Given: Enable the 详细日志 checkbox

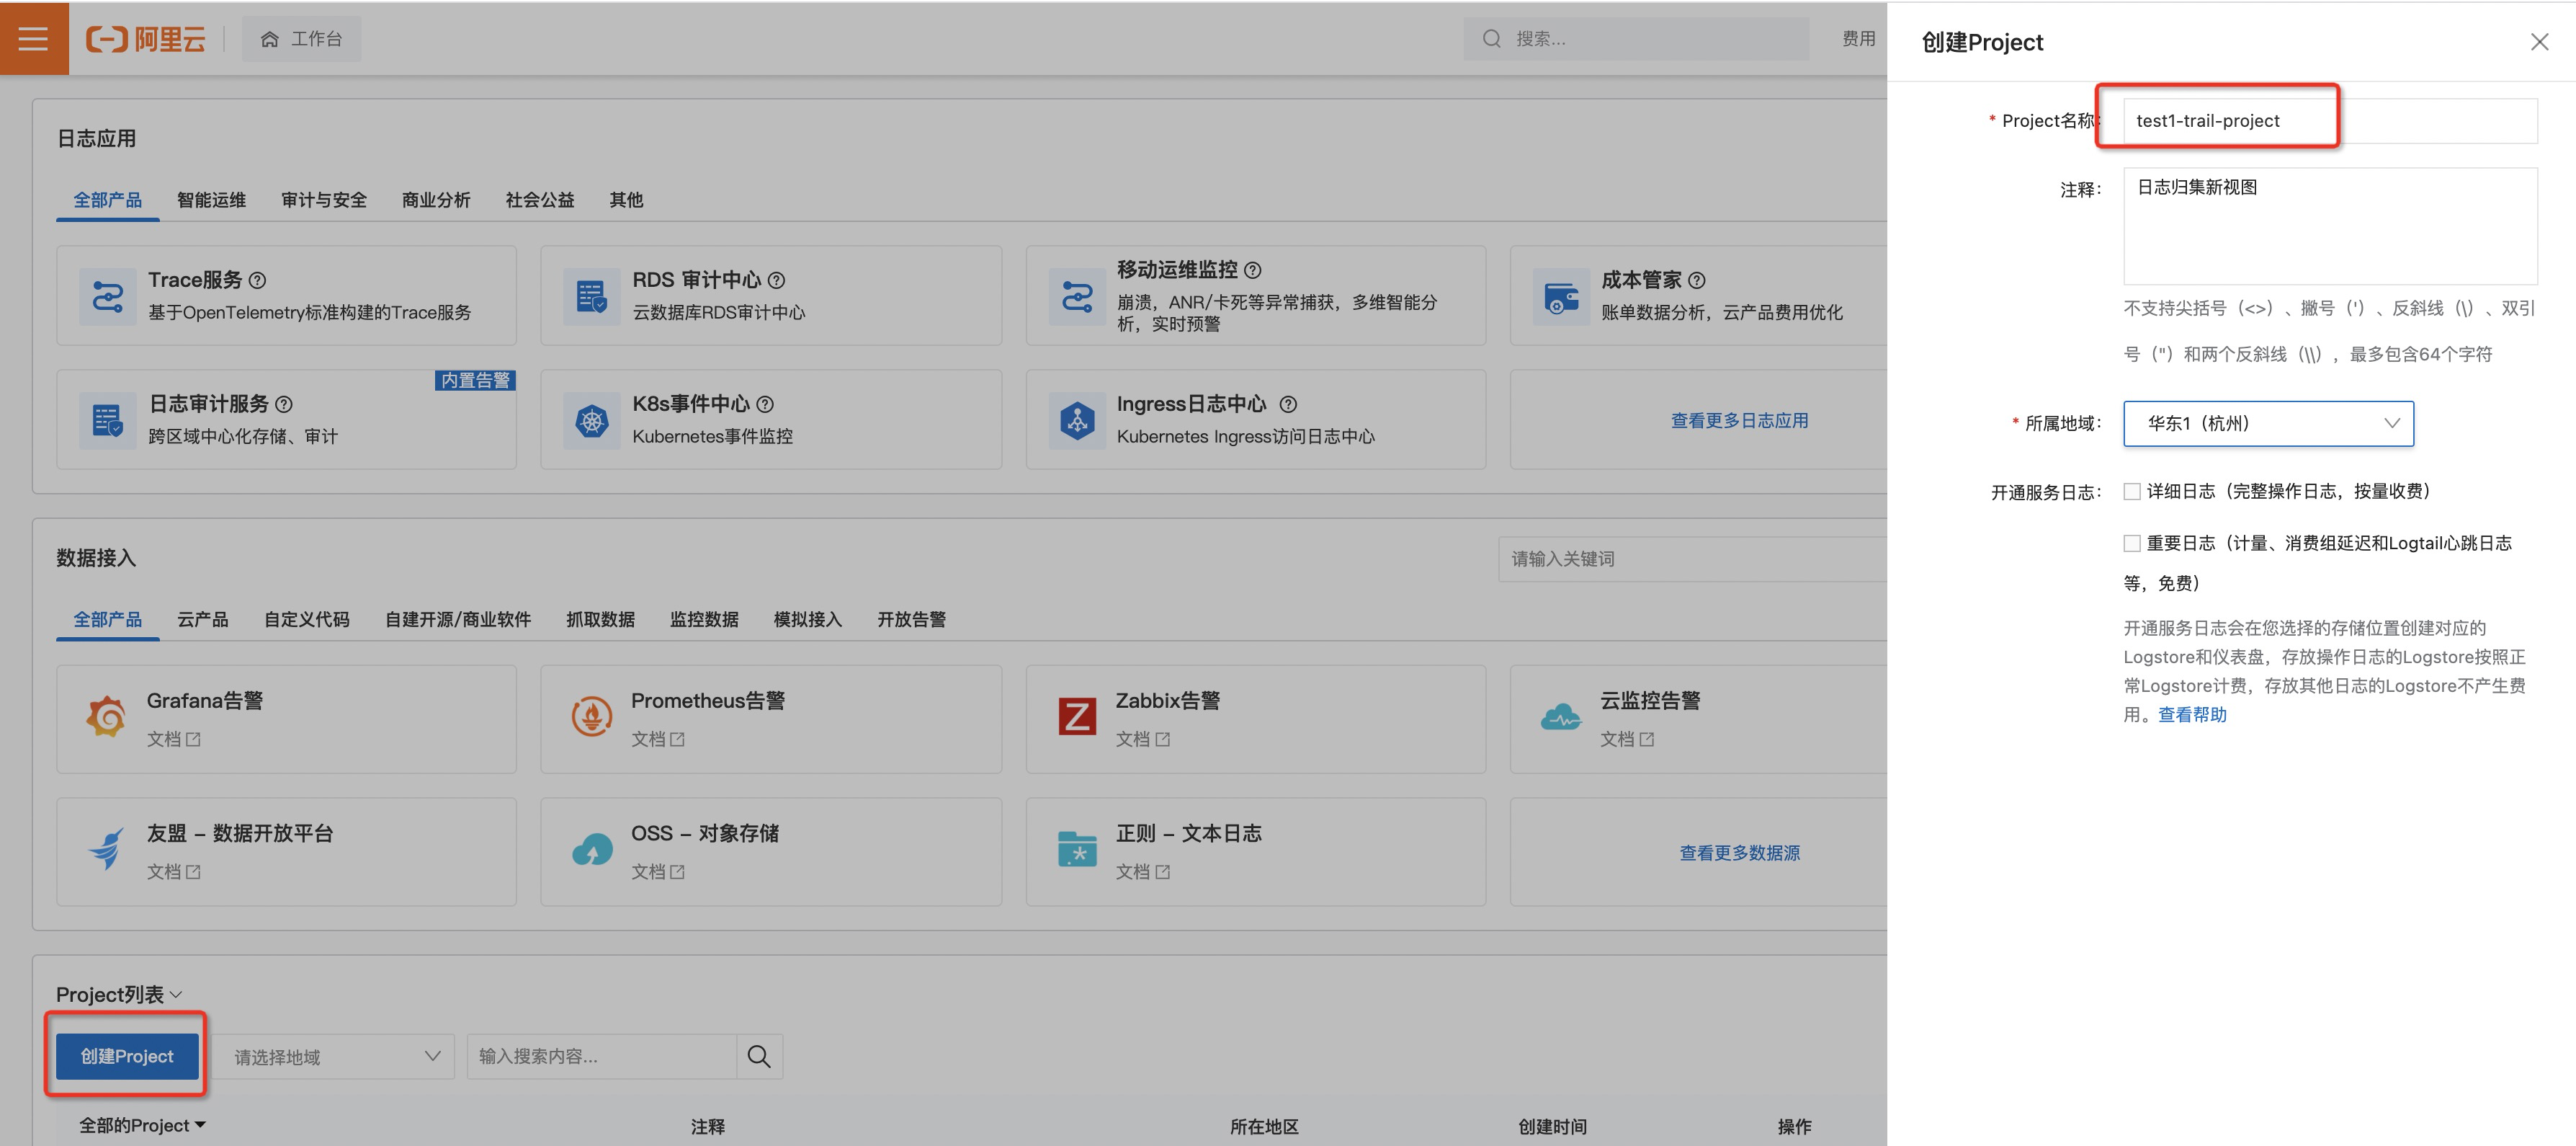Looking at the screenshot, I should click(x=2131, y=492).
